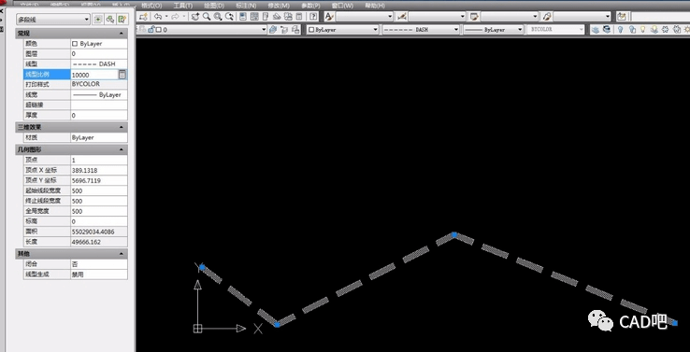Open the 帮助(H) menu
The height and width of the screenshot is (352, 690).
pyautogui.click(x=375, y=6)
